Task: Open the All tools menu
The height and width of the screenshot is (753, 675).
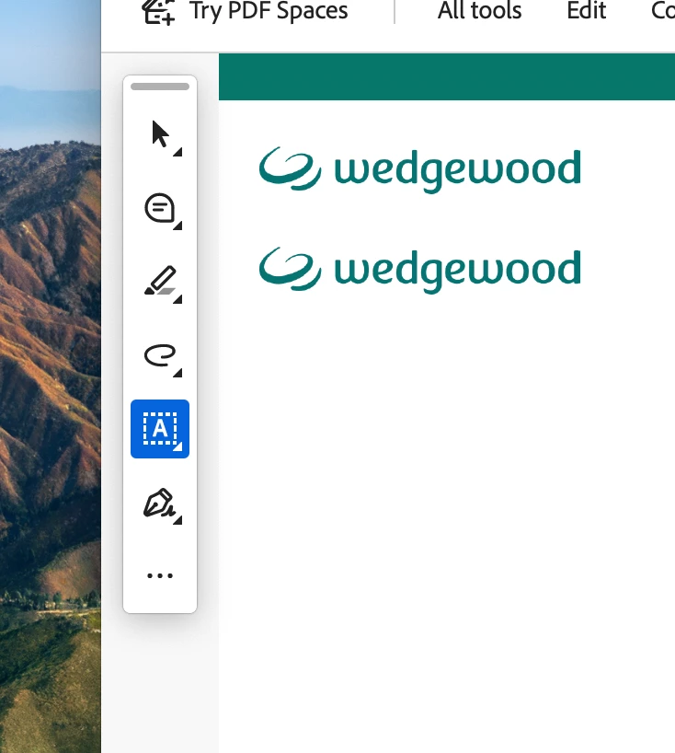Action: [479, 10]
